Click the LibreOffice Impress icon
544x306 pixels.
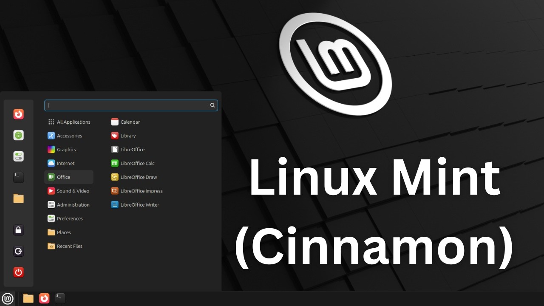114,191
